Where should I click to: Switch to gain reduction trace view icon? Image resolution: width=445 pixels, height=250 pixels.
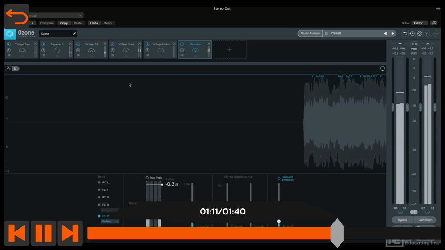(16, 68)
